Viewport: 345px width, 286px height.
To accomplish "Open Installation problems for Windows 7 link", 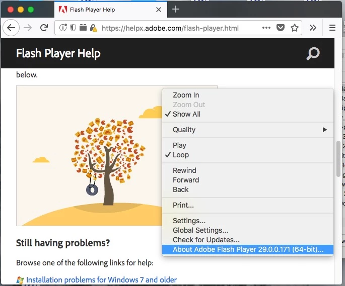I will 101,280.
